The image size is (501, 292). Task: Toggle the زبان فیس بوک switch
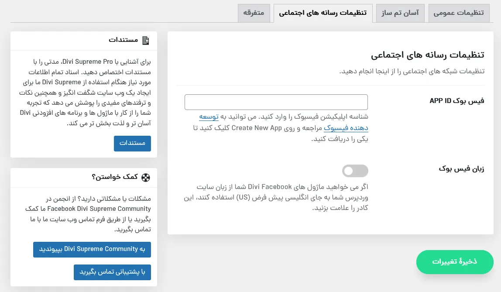click(355, 171)
